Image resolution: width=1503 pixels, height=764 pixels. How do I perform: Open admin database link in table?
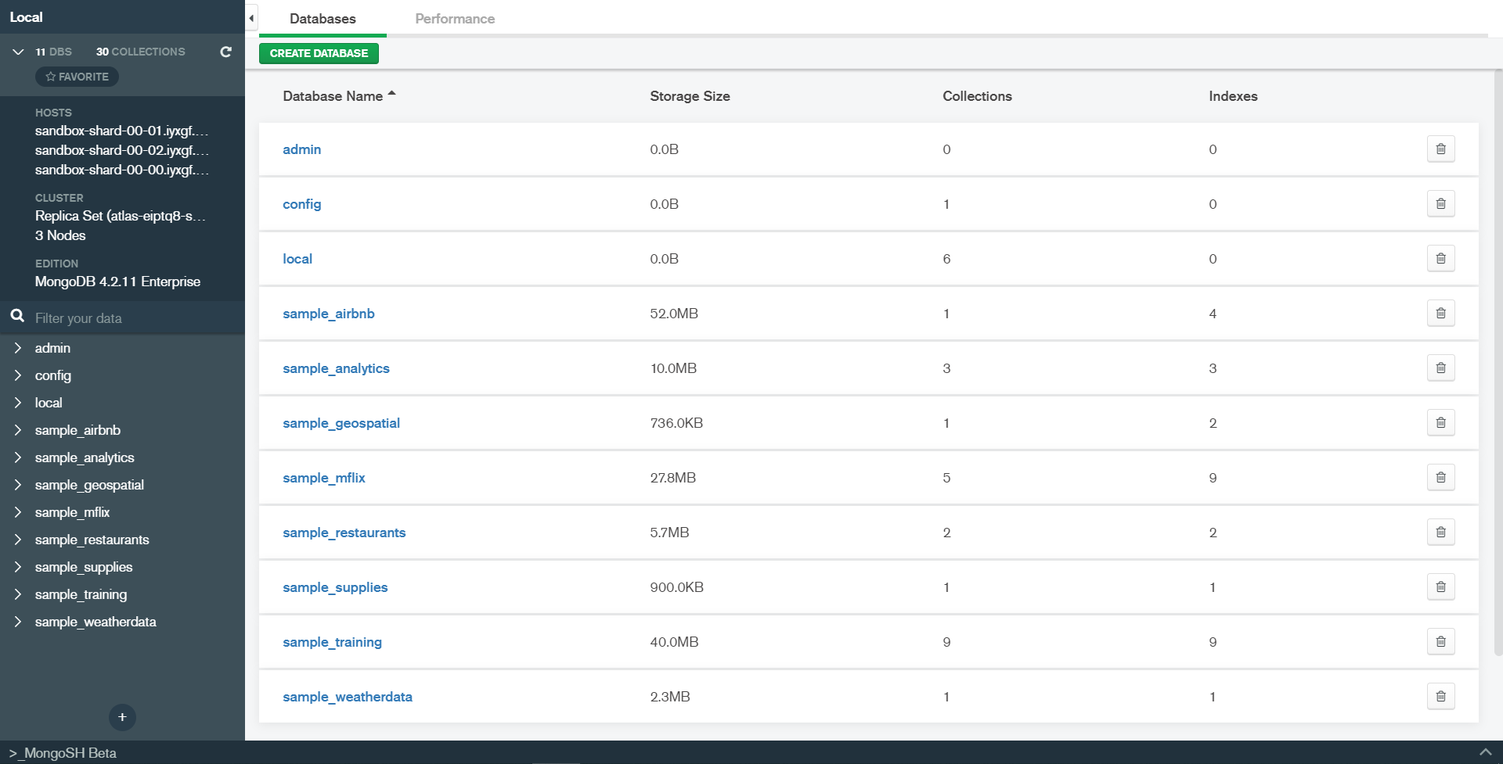point(301,149)
